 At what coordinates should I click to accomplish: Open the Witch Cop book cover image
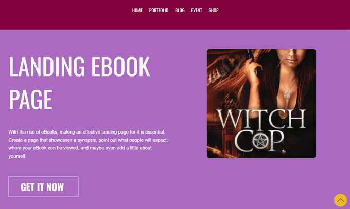pos(261,104)
